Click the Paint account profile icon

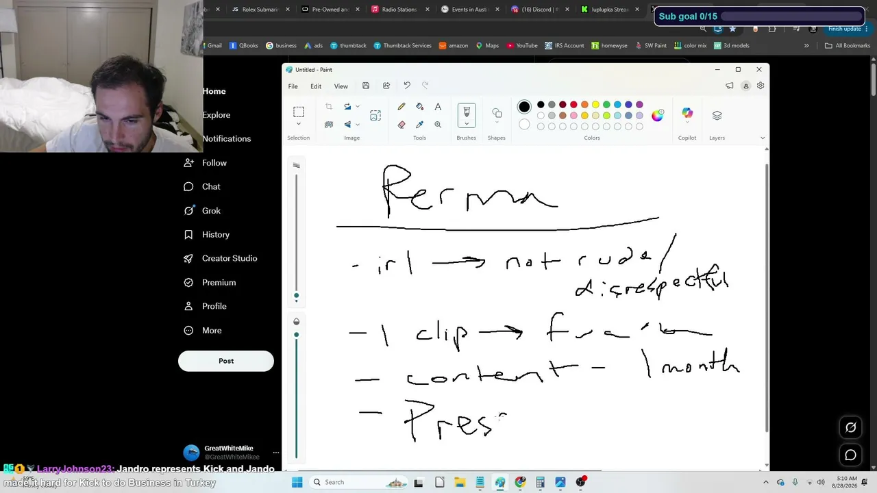tap(745, 86)
